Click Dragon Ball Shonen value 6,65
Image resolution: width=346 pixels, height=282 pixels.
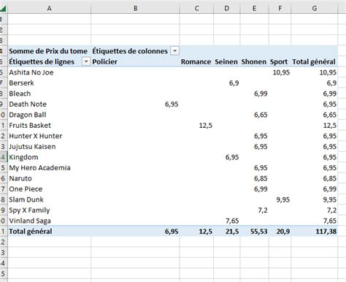[261, 115]
